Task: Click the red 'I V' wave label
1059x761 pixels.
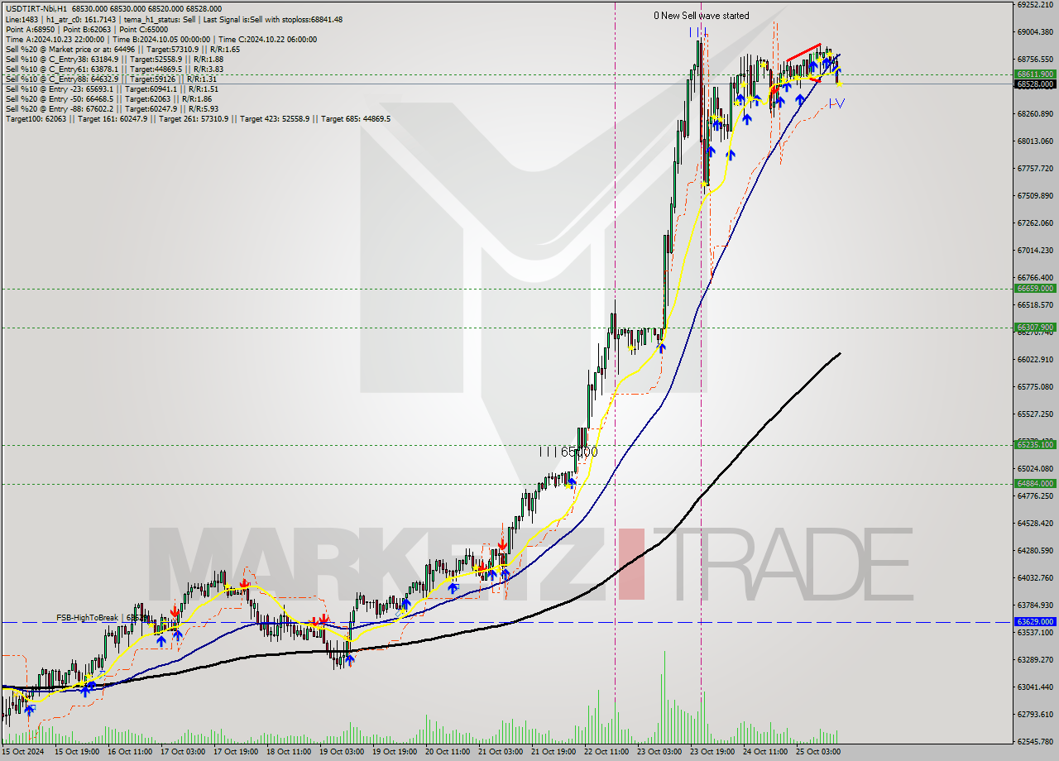Action: coord(837,103)
